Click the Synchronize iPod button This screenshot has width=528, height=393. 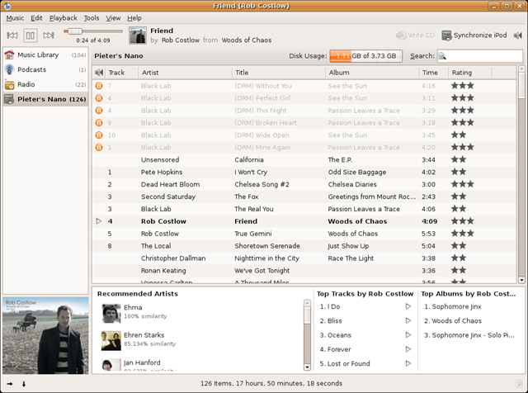(474, 36)
